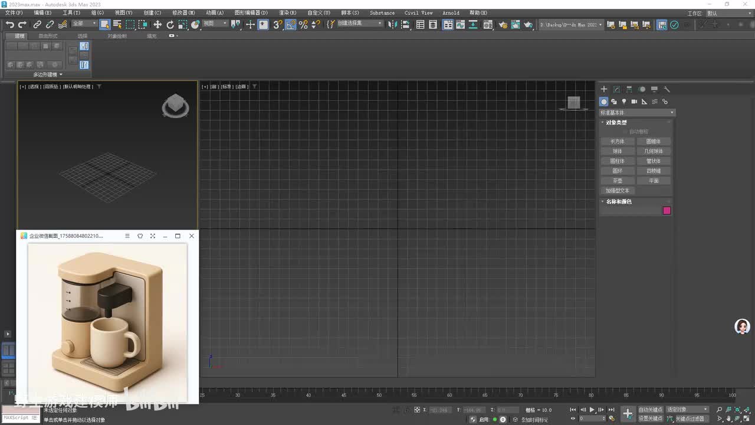Open the 渲染(R) menu
Image resolution: width=755 pixels, height=425 pixels.
click(287, 13)
